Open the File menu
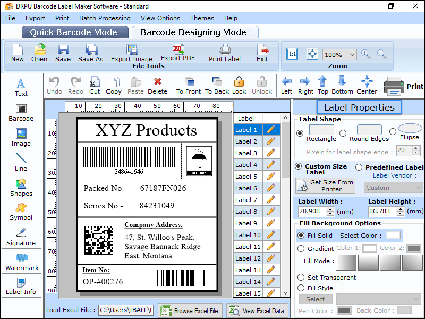Viewport: 425px width, 319px height. tap(10, 18)
